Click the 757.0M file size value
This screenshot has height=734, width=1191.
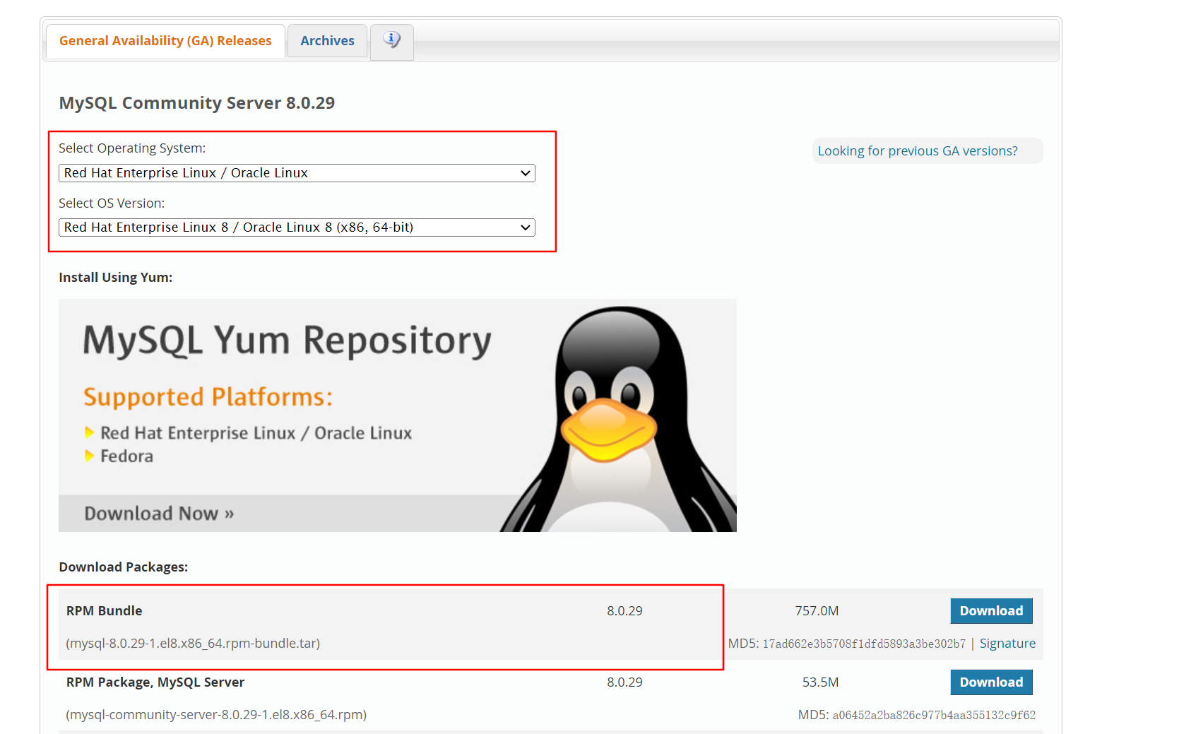pyautogui.click(x=817, y=611)
